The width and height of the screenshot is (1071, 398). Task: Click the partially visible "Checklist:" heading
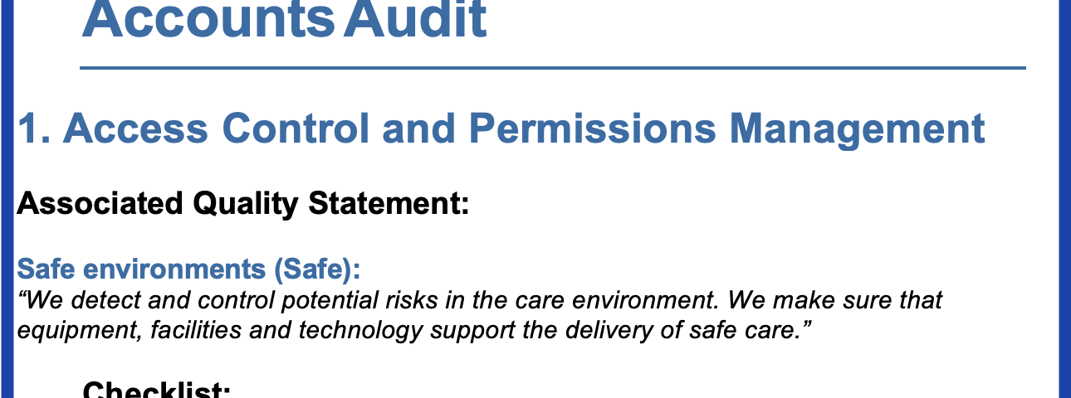pos(156,391)
